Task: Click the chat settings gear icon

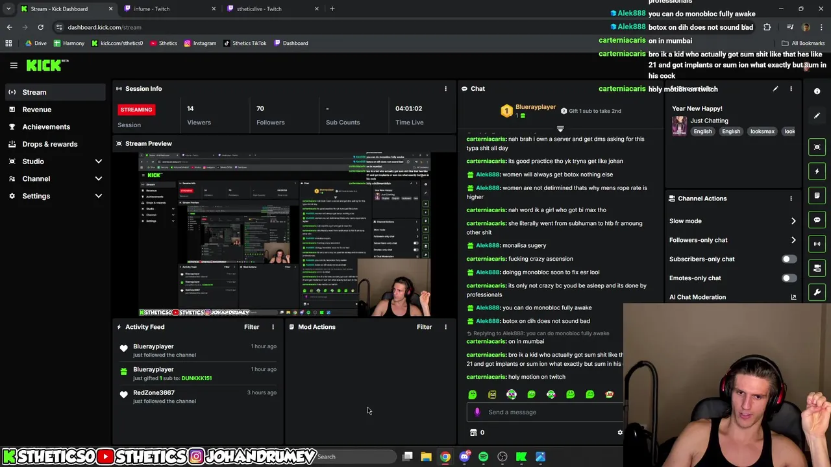Action: click(620, 433)
